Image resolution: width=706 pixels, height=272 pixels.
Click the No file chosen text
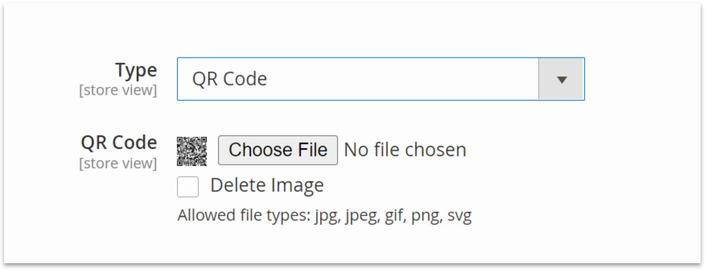(405, 150)
